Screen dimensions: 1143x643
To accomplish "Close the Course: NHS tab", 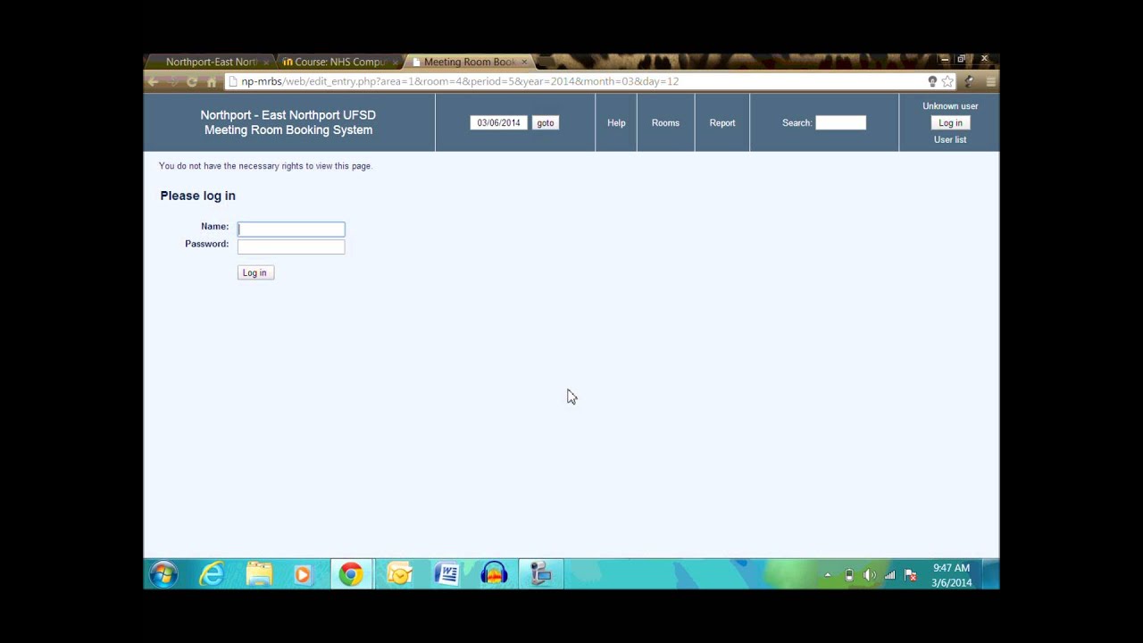I will [395, 62].
